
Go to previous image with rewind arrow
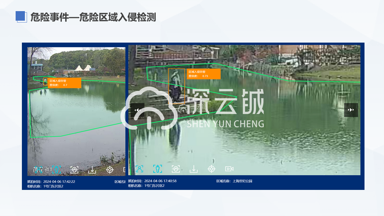137,110
